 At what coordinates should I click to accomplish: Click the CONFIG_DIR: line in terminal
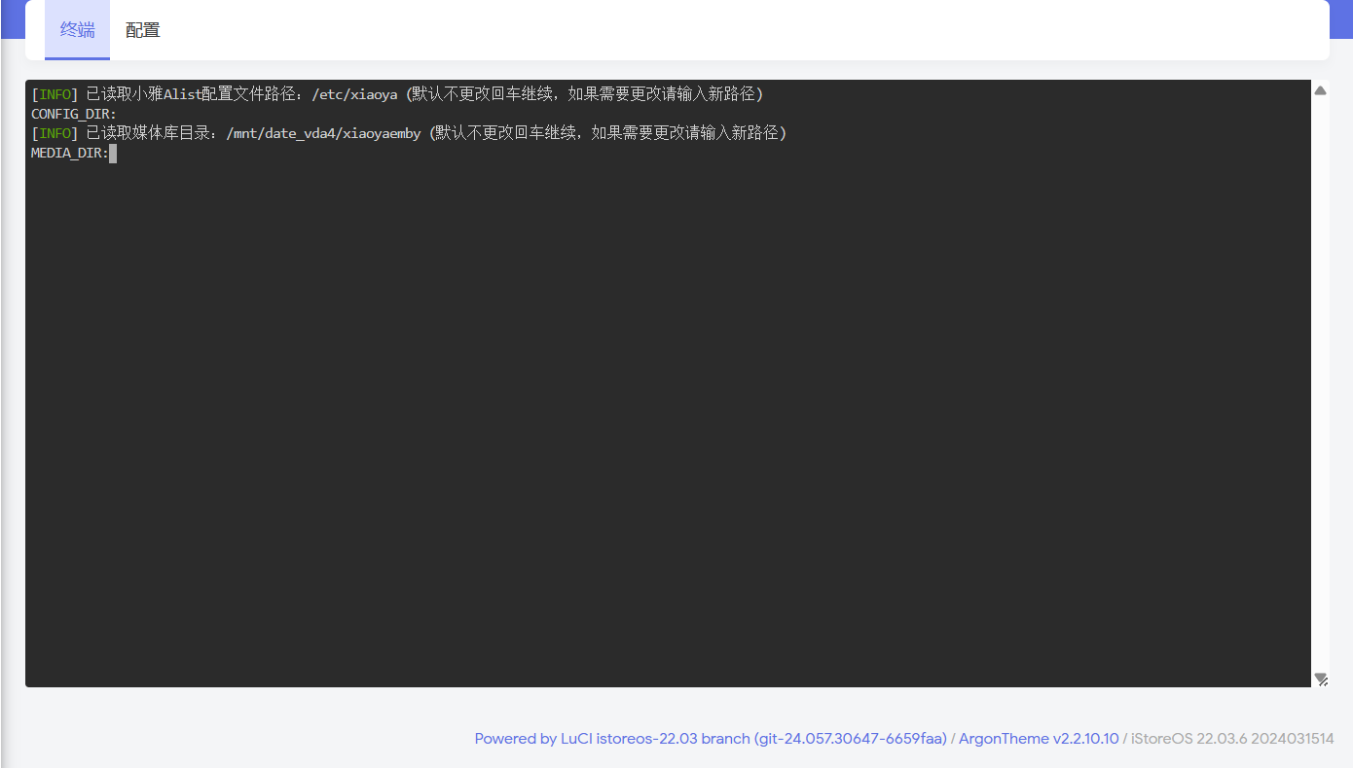click(x=74, y=114)
